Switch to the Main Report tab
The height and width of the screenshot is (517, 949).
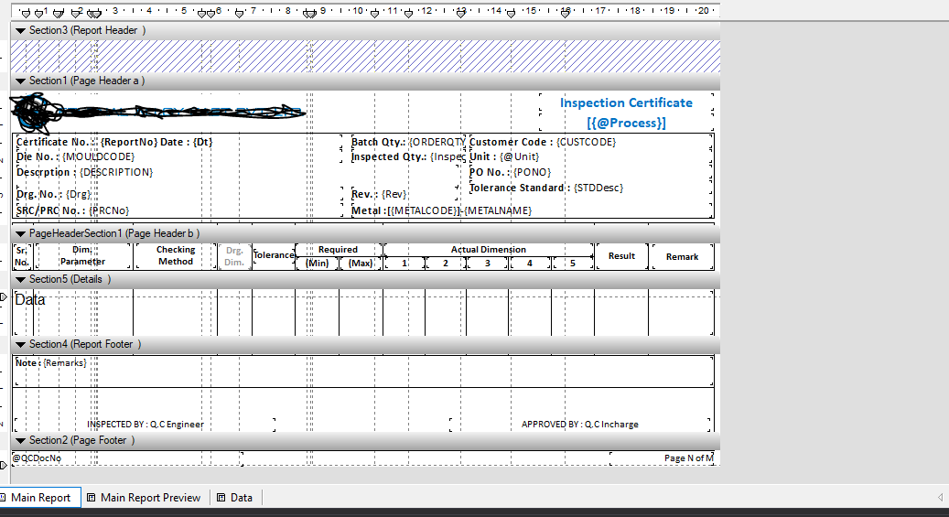click(40, 498)
